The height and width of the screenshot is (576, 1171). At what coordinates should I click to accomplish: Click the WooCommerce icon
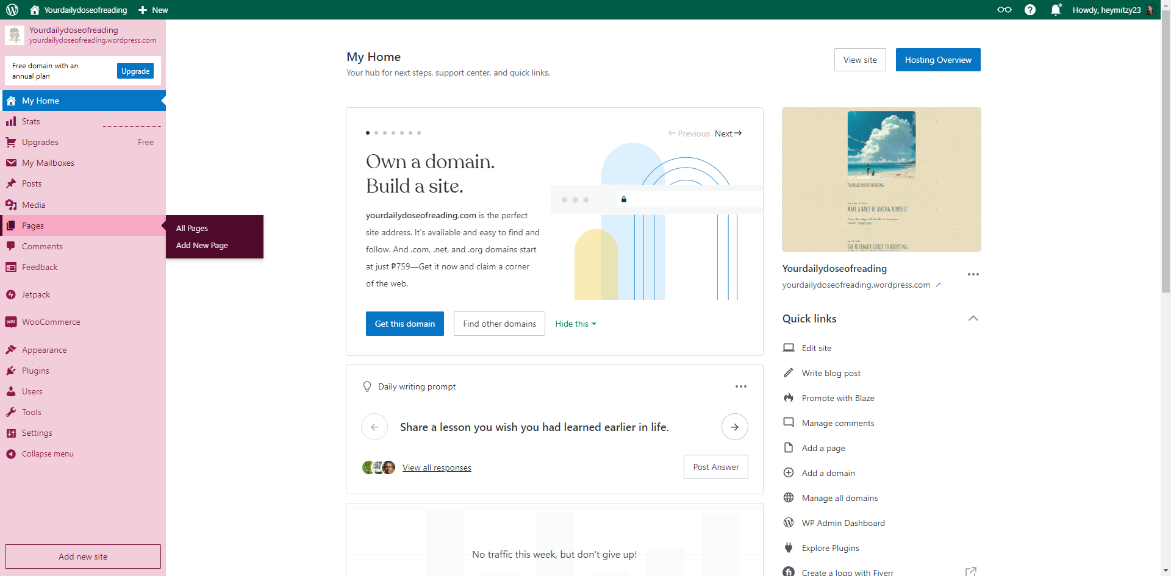11,322
